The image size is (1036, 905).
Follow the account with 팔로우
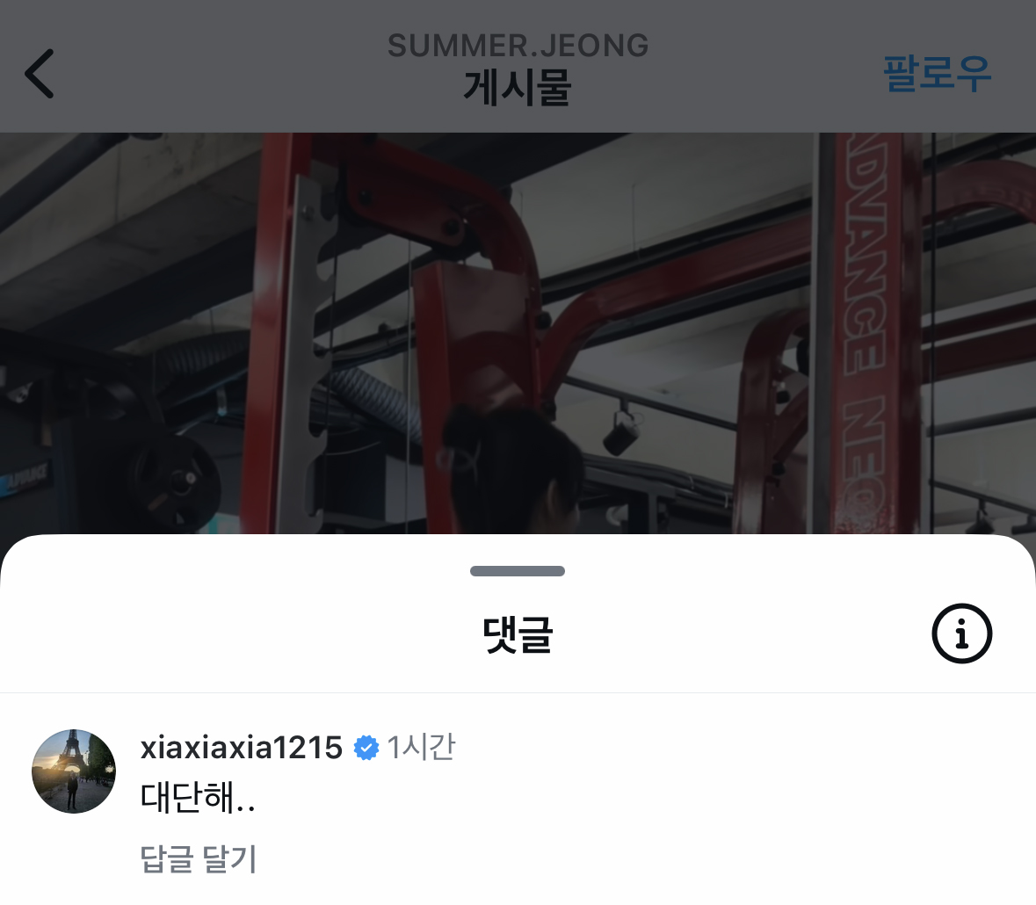(937, 73)
